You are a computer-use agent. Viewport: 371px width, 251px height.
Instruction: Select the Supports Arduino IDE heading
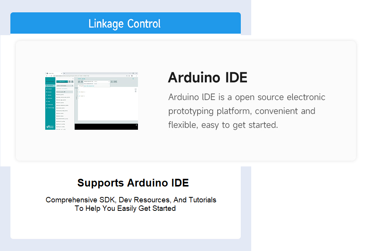pos(133,183)
